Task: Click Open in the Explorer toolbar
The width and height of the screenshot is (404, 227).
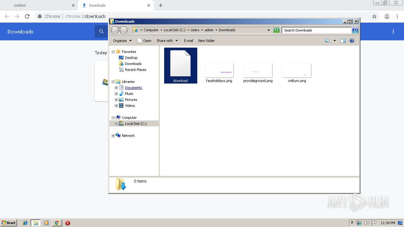Action: click(x=145, y=41)
